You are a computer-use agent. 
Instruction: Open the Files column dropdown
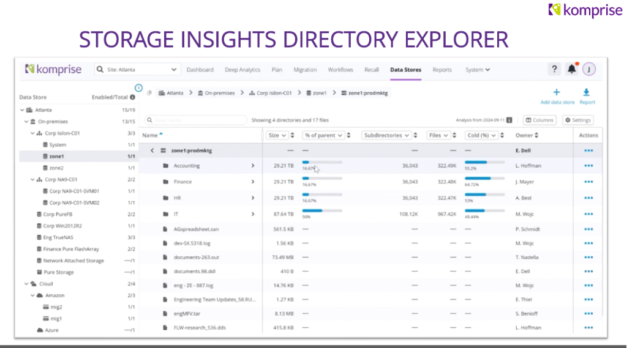pos(438,135)
